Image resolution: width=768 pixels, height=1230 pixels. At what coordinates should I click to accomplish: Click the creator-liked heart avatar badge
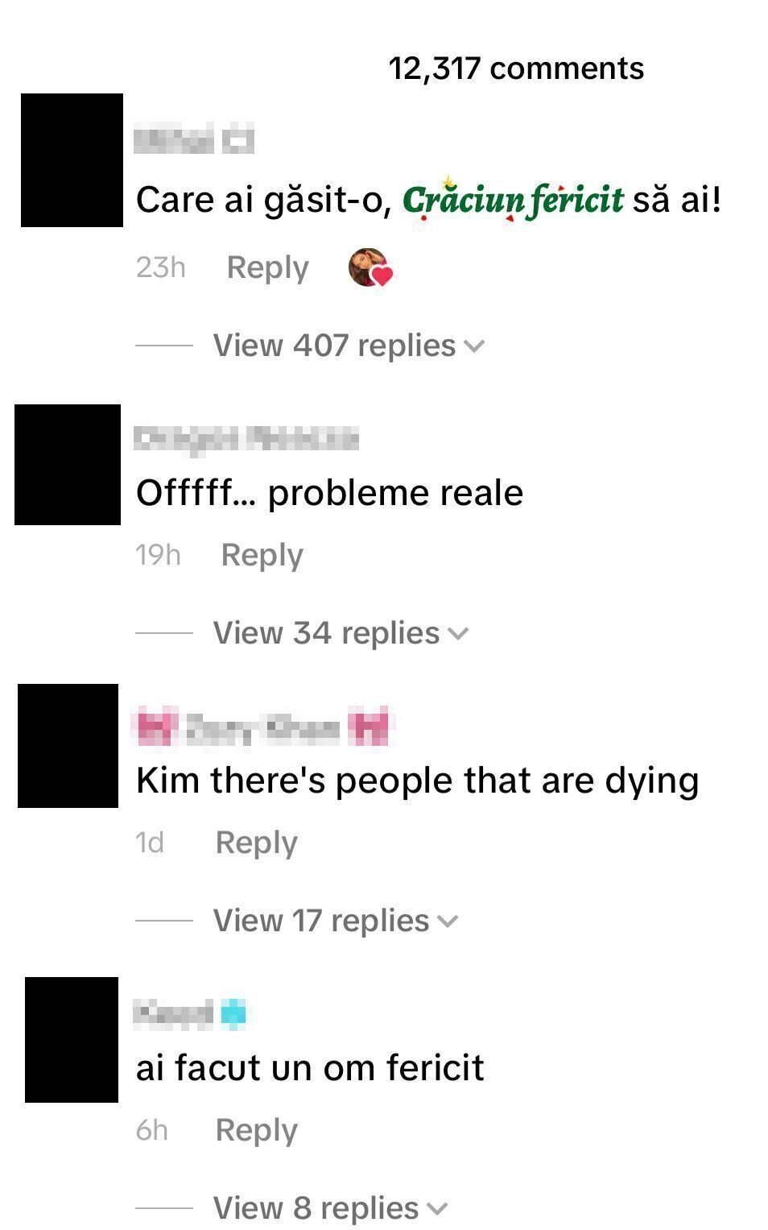coord(370,267)
